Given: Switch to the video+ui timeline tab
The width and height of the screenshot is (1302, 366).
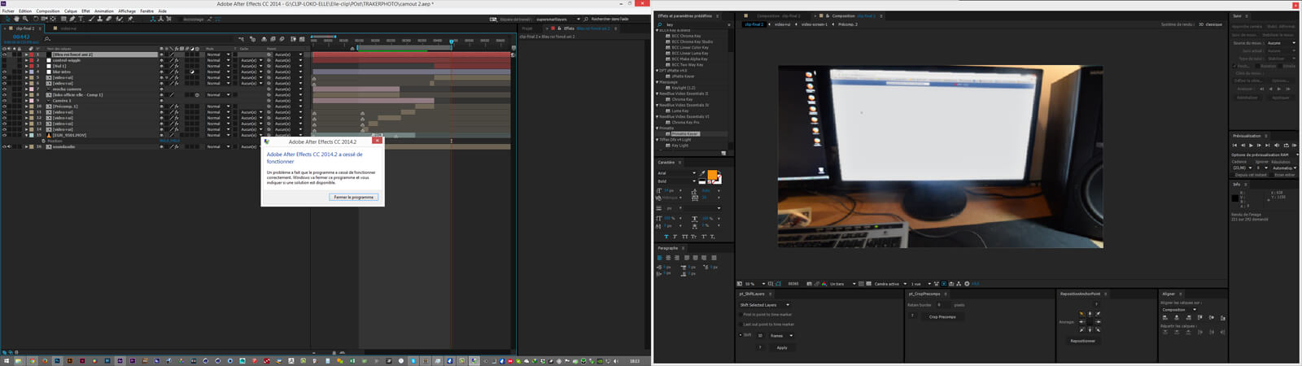Looking at the screenshot, I should (68, 28).
